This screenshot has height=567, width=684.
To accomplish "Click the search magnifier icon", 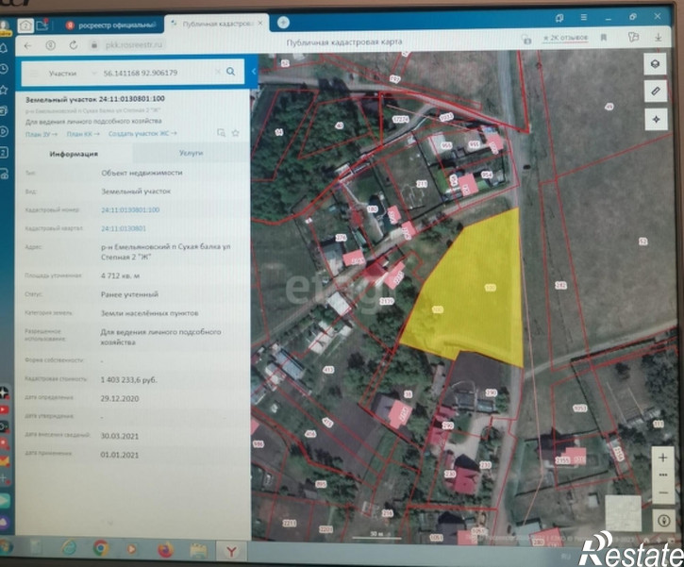I will [x=231, y=72].
